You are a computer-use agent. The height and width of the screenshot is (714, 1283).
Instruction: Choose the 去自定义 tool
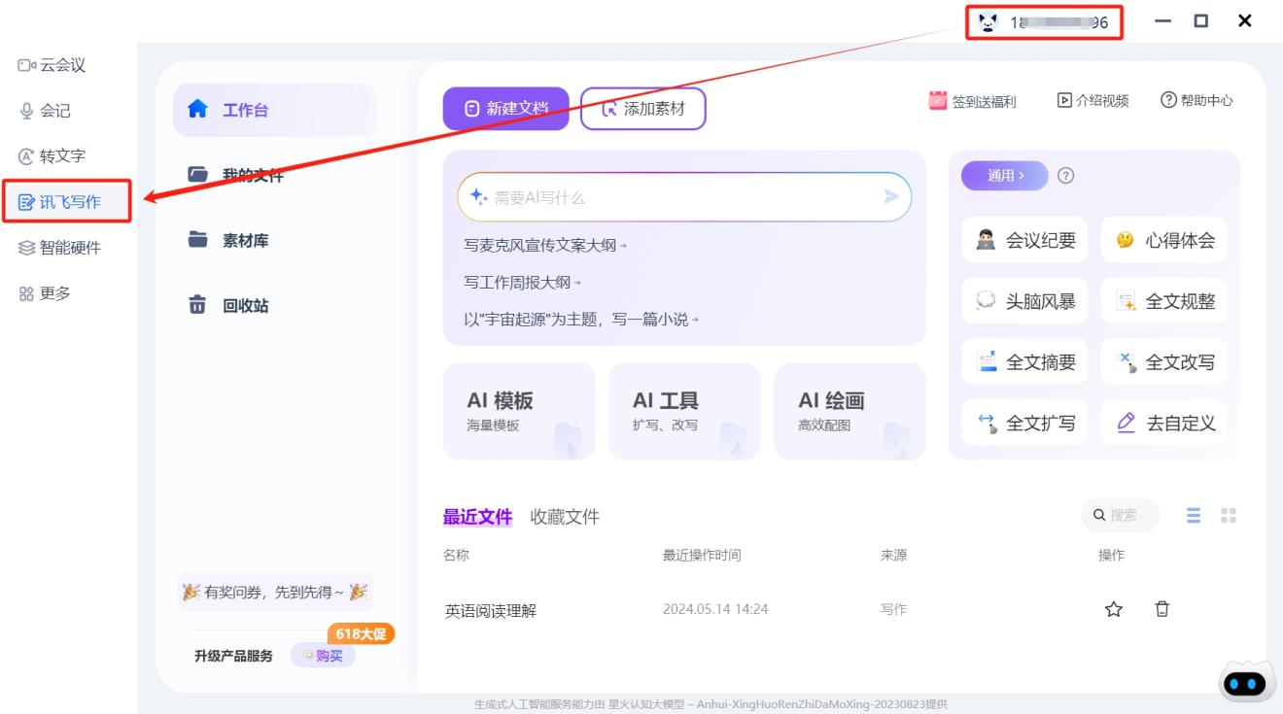tap(1163, 423)
